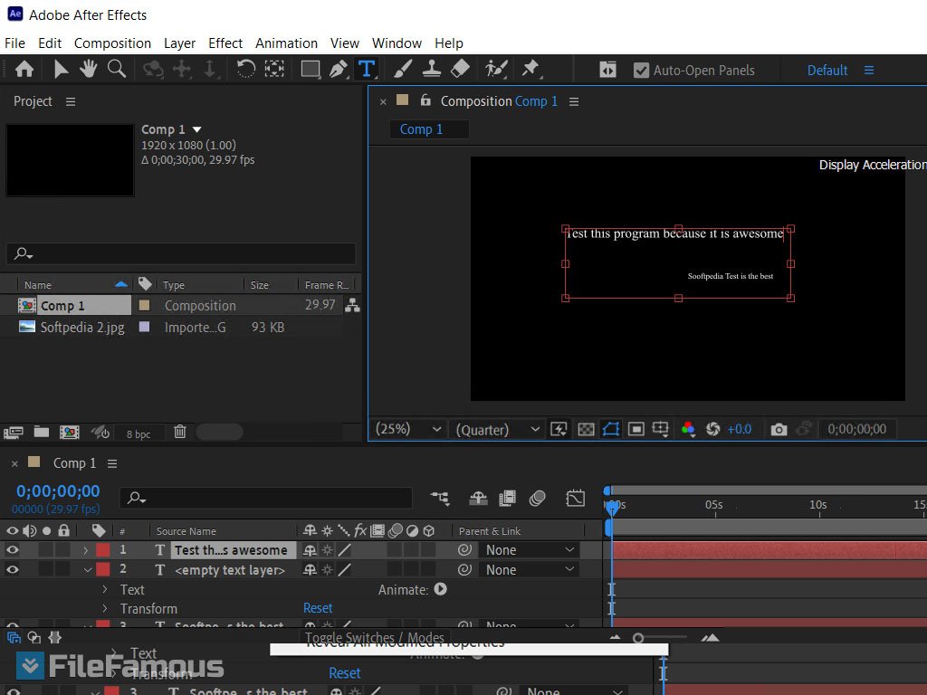The height and width of the screenshot is (695, 927).
Task: Adjust the timeline zoom slider
Action: [638, 638]
